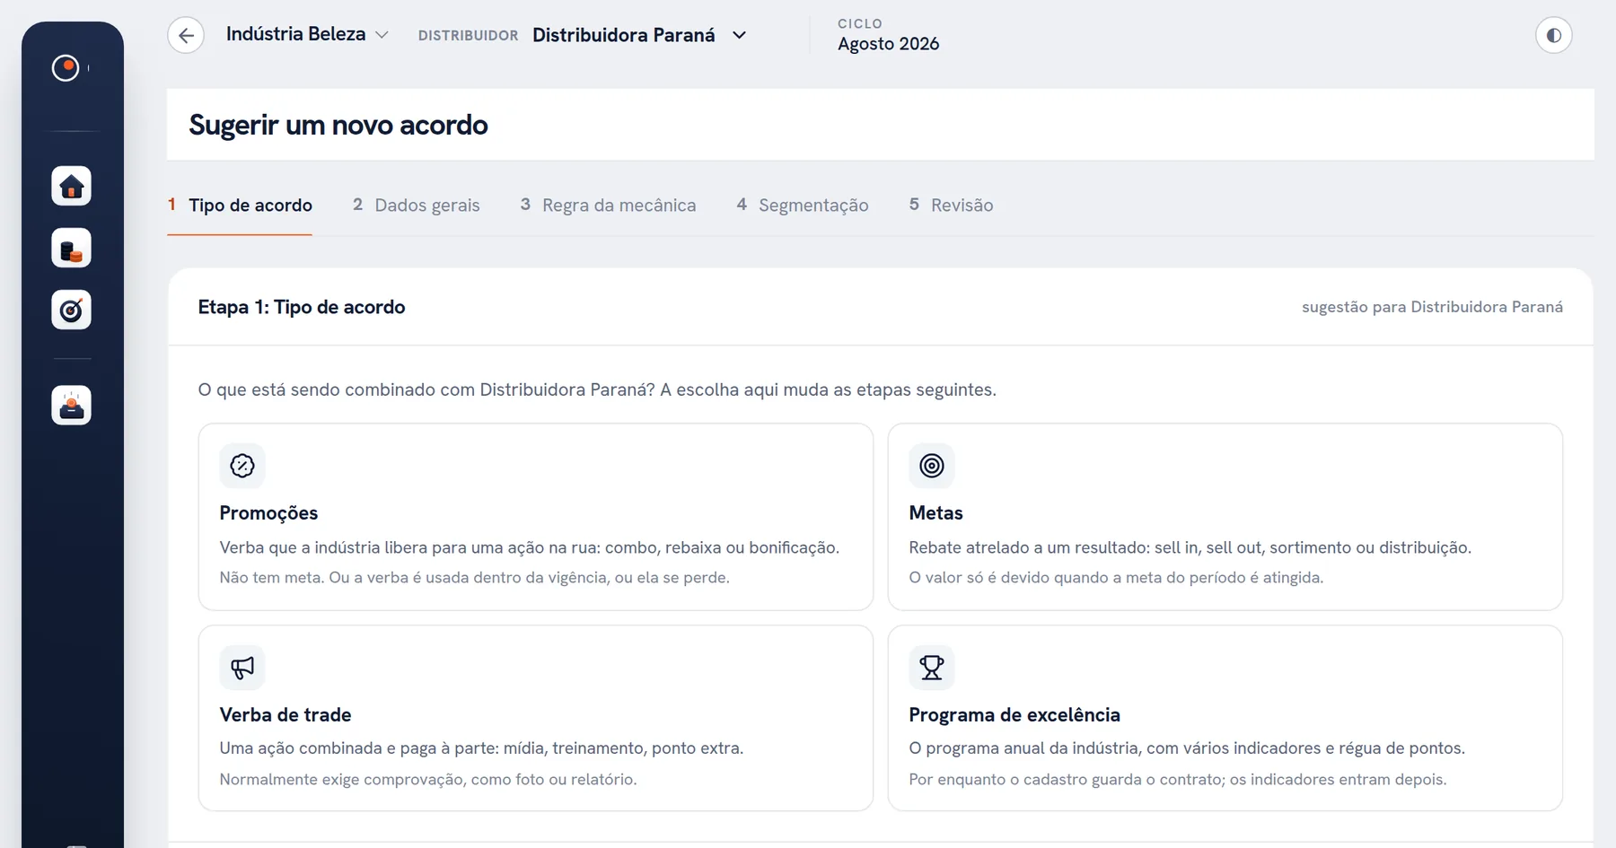
Task: Click the Promoções percent badge icon
Action: [x=242, y=466]
